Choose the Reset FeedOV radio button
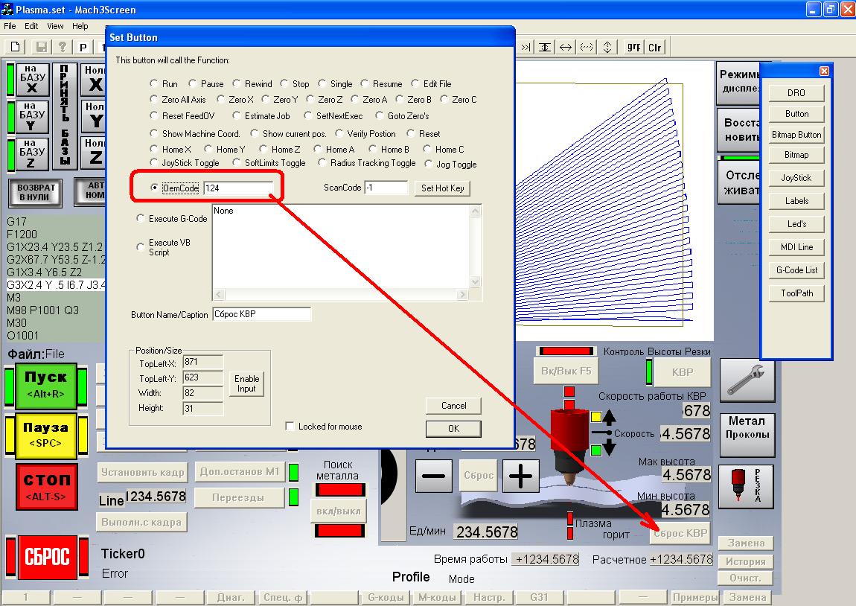Screen dimensions: 856x606 (x=155, y=115)
